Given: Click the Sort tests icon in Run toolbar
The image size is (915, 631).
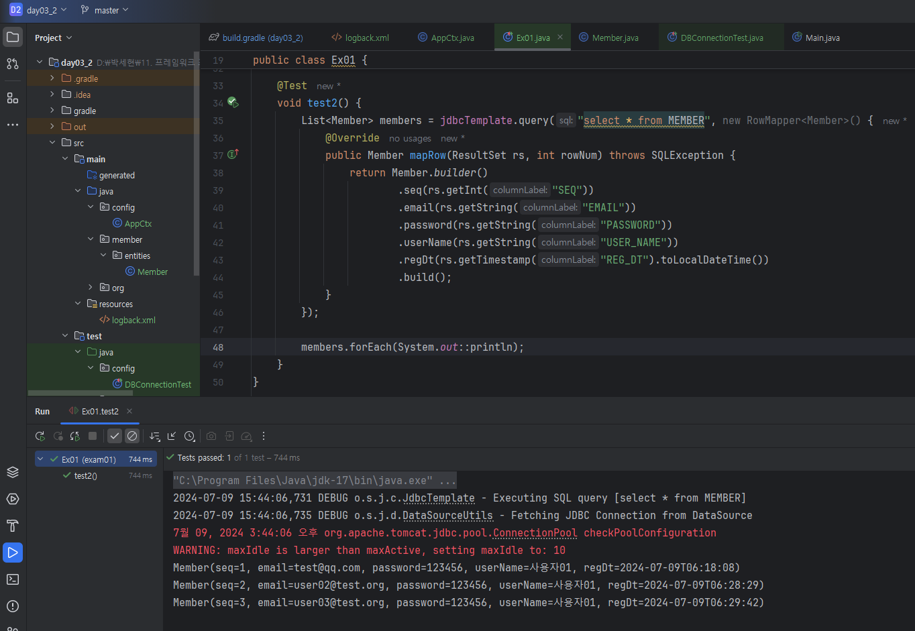Looking at the screenshot, I should point(154,437).
